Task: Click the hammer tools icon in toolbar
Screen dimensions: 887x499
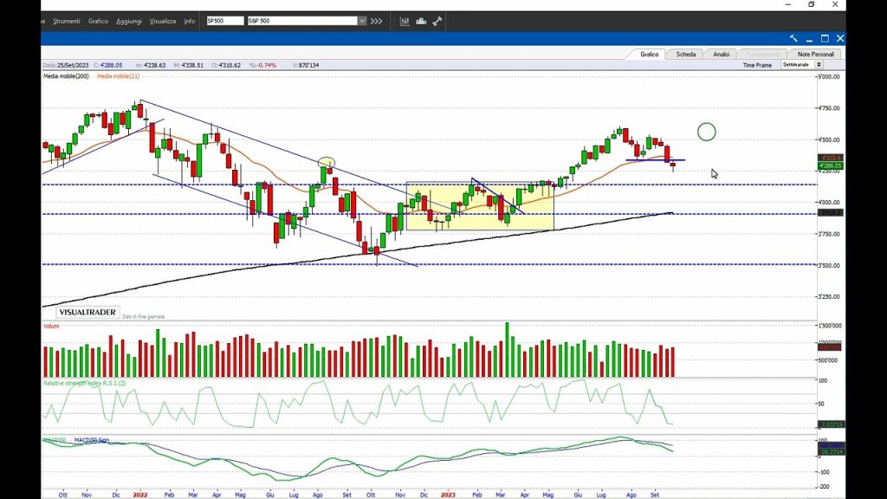Action: pyautogui.click(x=437, y=21)
